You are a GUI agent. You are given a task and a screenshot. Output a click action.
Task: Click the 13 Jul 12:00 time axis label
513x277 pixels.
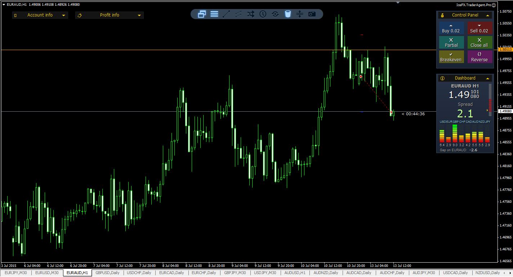tap(402, 266)
